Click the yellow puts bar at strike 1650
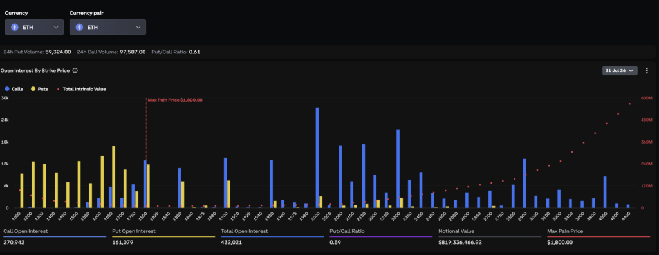 [x=113, y=176]
